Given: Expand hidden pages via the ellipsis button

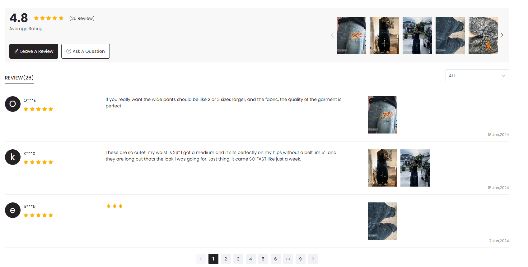Looking at the screenshot, I should point(288,259).
